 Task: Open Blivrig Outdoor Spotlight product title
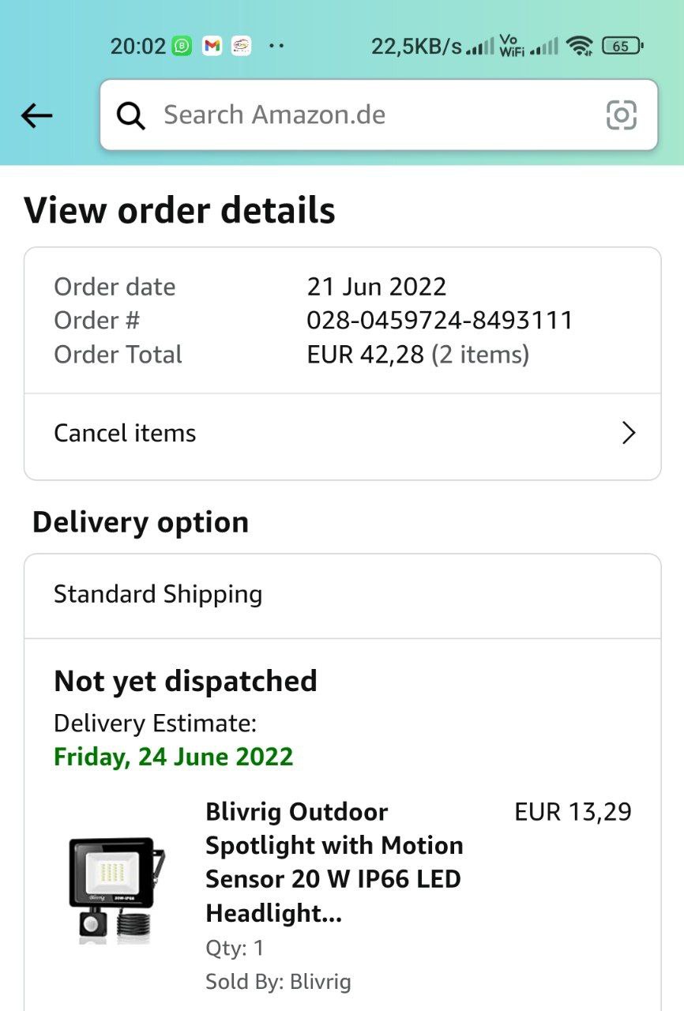coord(333,863)
